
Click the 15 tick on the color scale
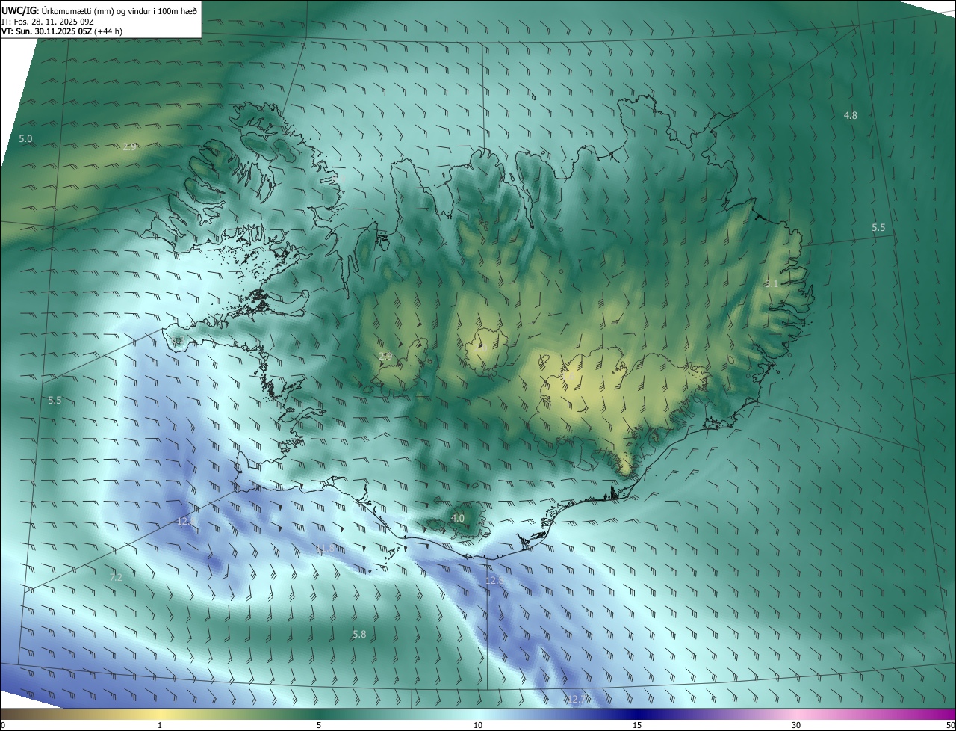[x=637, y=726]
